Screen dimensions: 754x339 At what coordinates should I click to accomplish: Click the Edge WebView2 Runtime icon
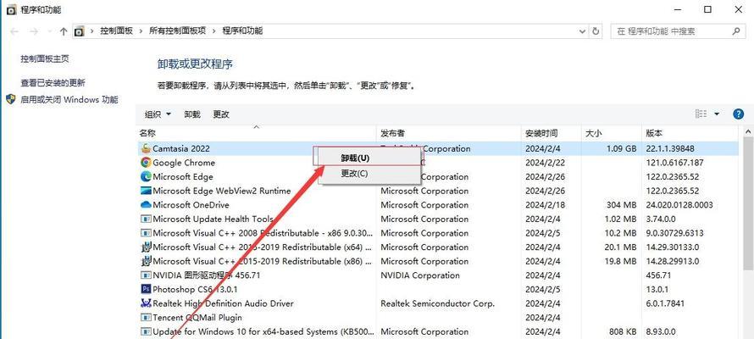click(x=146, y=191)
